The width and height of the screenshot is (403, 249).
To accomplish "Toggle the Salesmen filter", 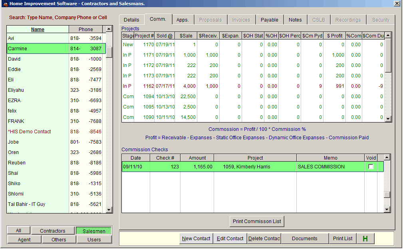I will click(94, 231).
